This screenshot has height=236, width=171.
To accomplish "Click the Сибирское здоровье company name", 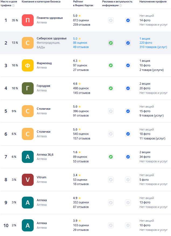I will tap(51, 38).
